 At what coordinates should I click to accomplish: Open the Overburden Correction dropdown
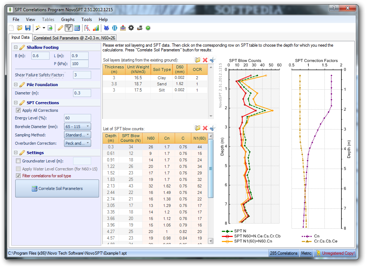(x=77, y=143)
